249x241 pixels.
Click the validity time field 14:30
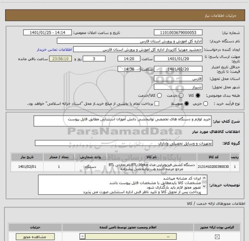coord(129,69)
